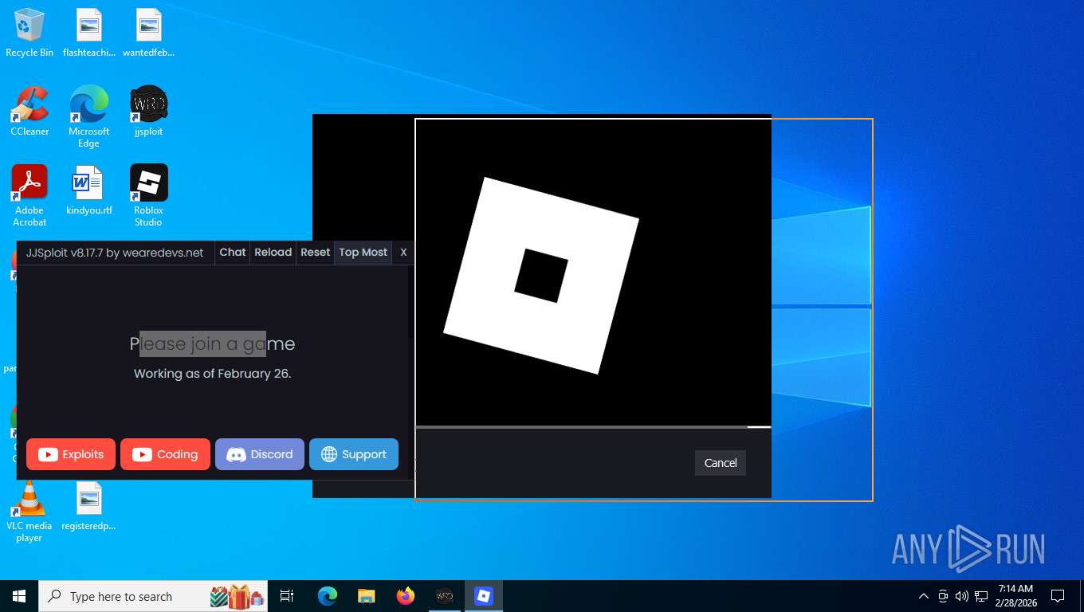Screen dimensions: 1084x612
Task: Open Firefox from the taskbar
Action: pyautogui.click(x=406, y=596)
